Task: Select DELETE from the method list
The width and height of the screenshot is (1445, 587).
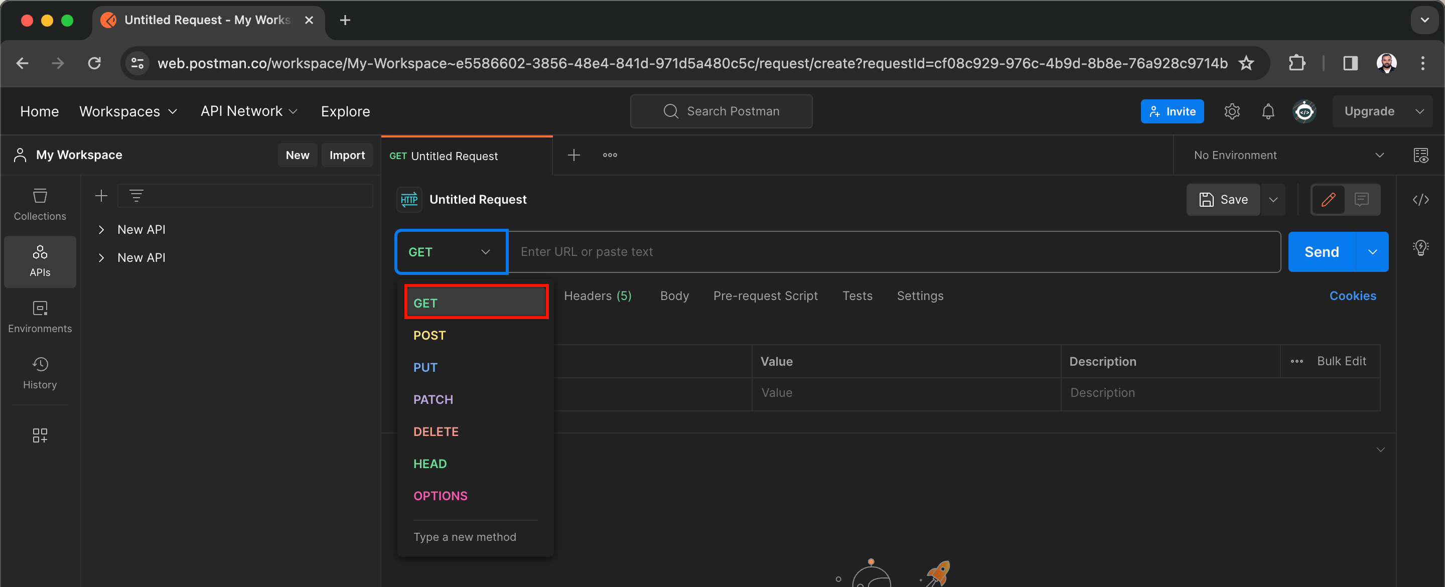Action: (436, 431)
